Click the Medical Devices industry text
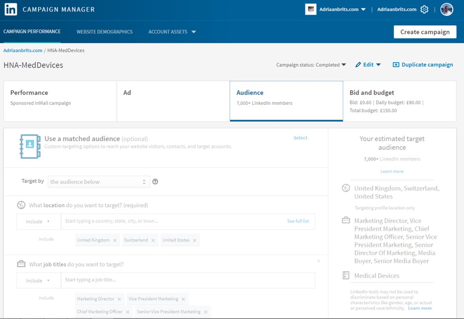Viewport: 464px width, 319px height. (377, 276)
